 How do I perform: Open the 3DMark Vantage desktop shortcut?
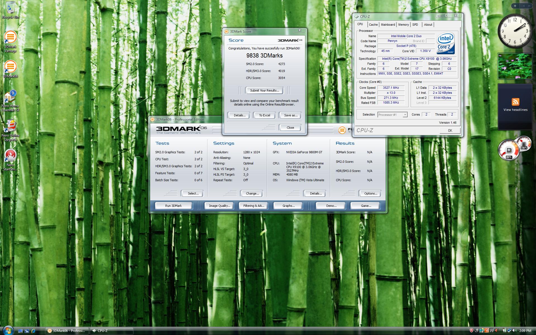(x=10, y=42)
